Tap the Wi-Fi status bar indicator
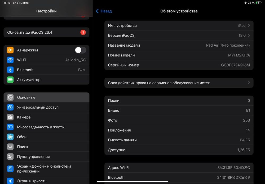 coord(245,3)
